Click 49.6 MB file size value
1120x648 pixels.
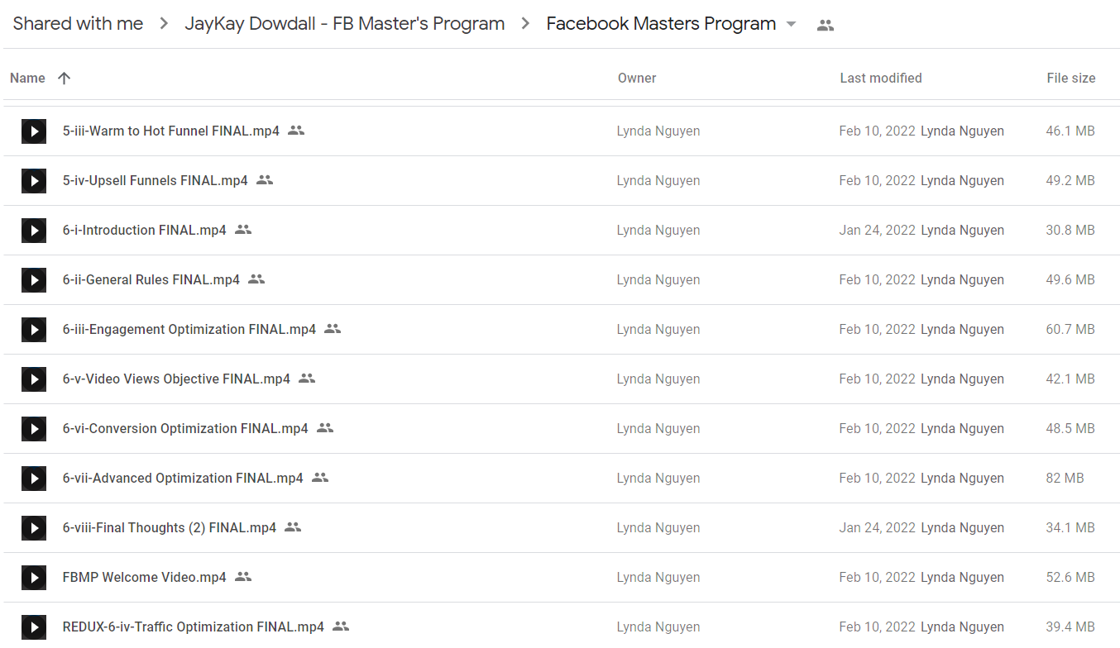[1070, 279]
